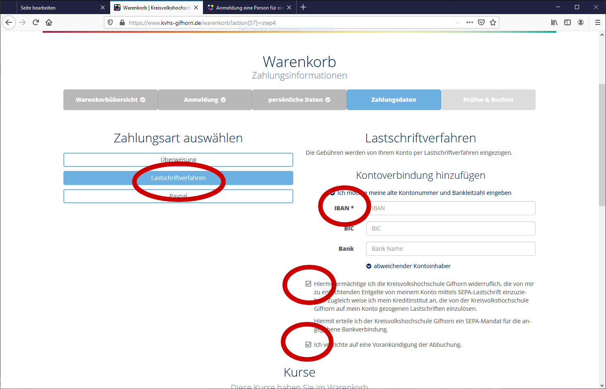This screenshot has width=606, height=389.
Task: Toggle the SEPA mandate authorization checkbox
Action: point(308,284)
